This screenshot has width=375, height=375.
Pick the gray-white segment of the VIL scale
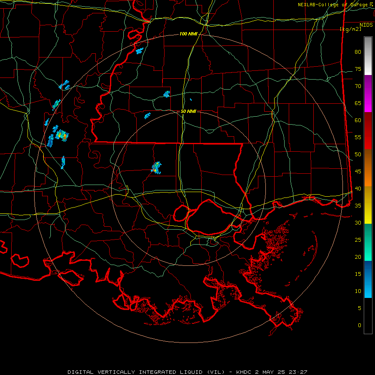368,56
